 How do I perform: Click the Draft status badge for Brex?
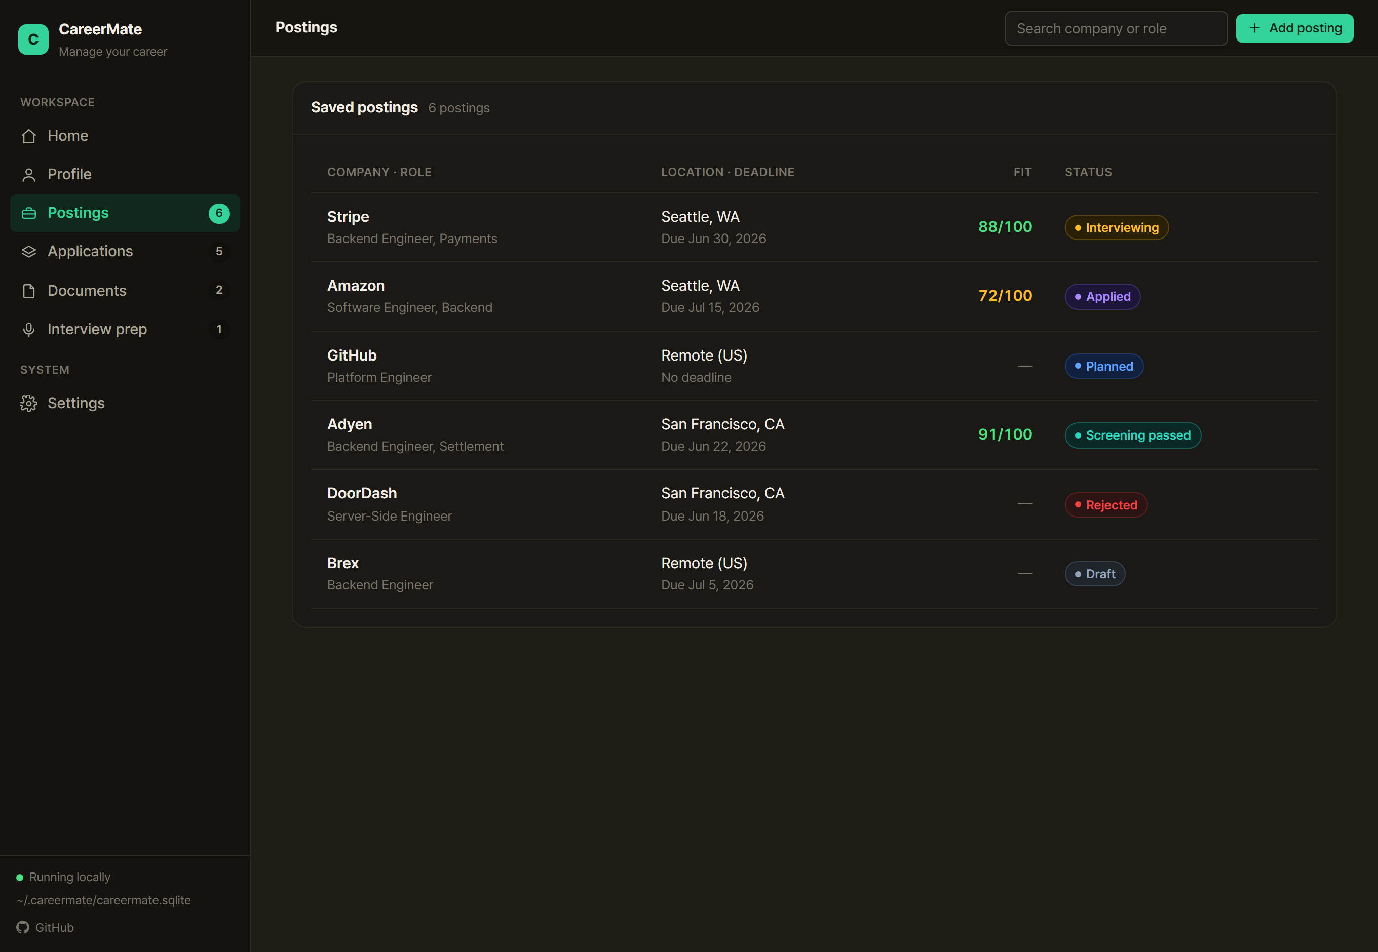[x=1095, y=574]
